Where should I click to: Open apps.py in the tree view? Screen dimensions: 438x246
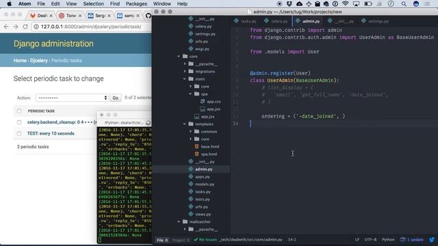point(203,176)
